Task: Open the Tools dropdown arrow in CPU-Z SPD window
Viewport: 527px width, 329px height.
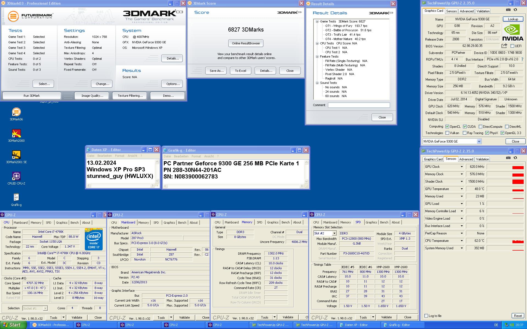Action: click(x=373, y=317)
